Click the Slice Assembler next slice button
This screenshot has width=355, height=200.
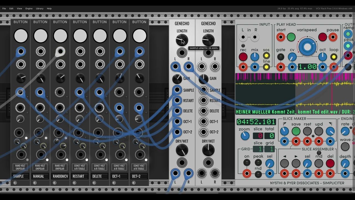[x=296, y=163]
